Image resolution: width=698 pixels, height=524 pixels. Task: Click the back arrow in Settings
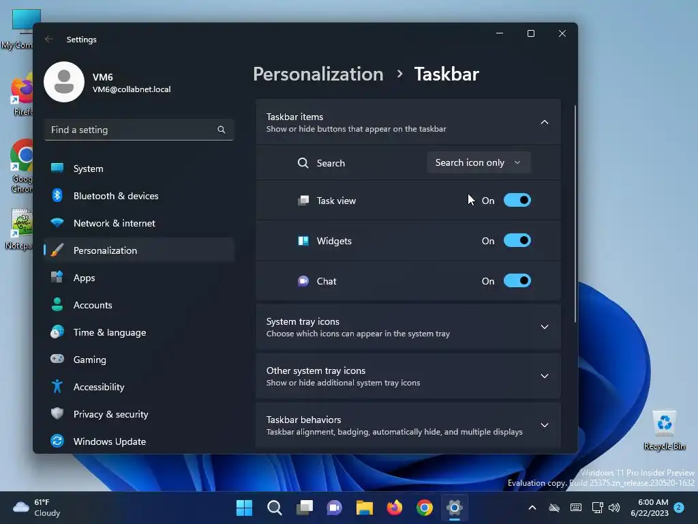pyautogui.click(x=49, y=39)
